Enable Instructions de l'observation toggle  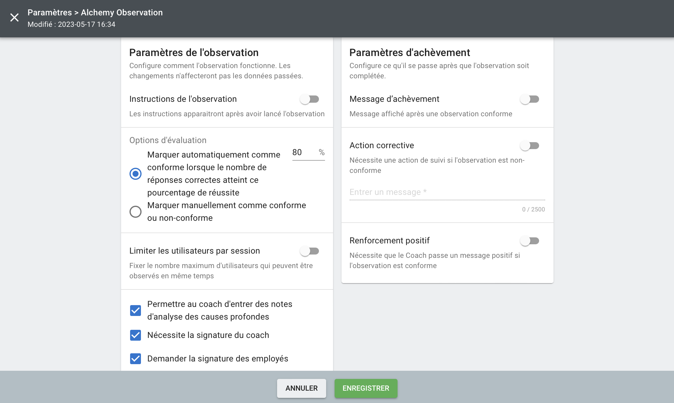pos(309,99)
